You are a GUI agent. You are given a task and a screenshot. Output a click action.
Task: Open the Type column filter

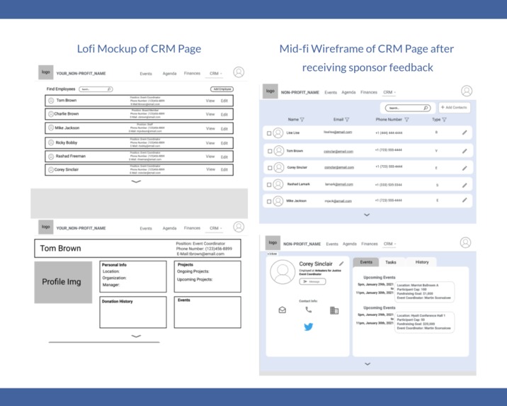(444, 120)
